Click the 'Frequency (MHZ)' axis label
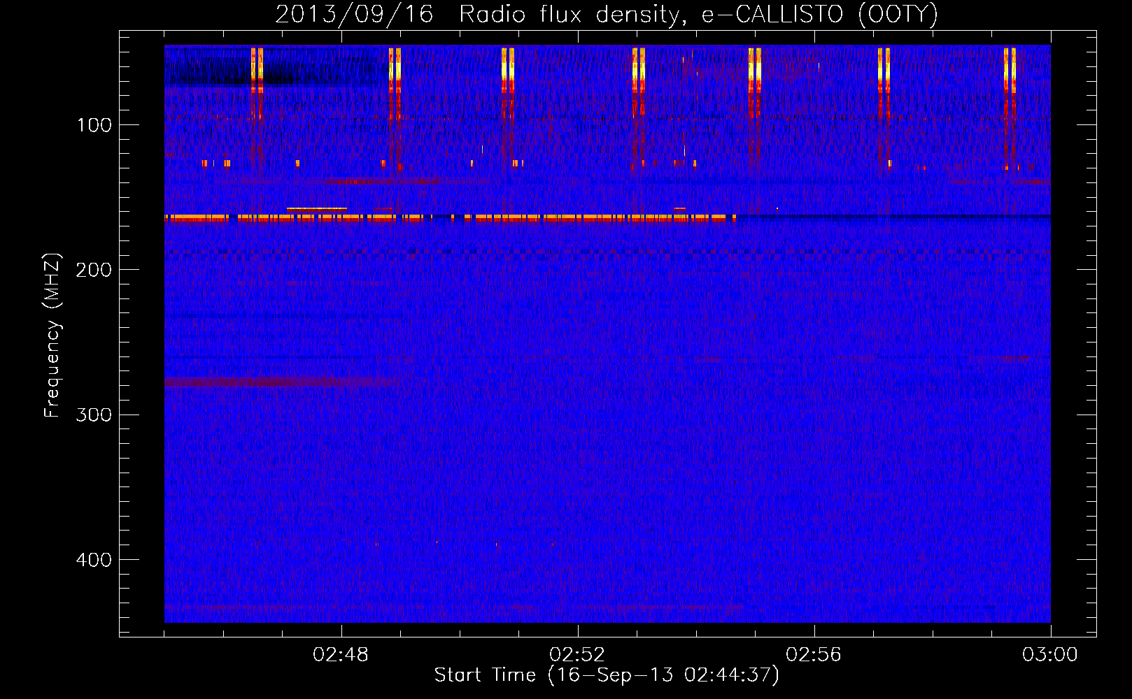The height and width of the screenshot is (699, 1132). tap(52, 336)
